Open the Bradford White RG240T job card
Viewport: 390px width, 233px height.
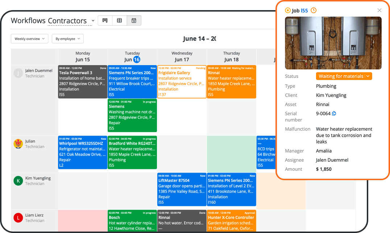[x=132, y=153]
